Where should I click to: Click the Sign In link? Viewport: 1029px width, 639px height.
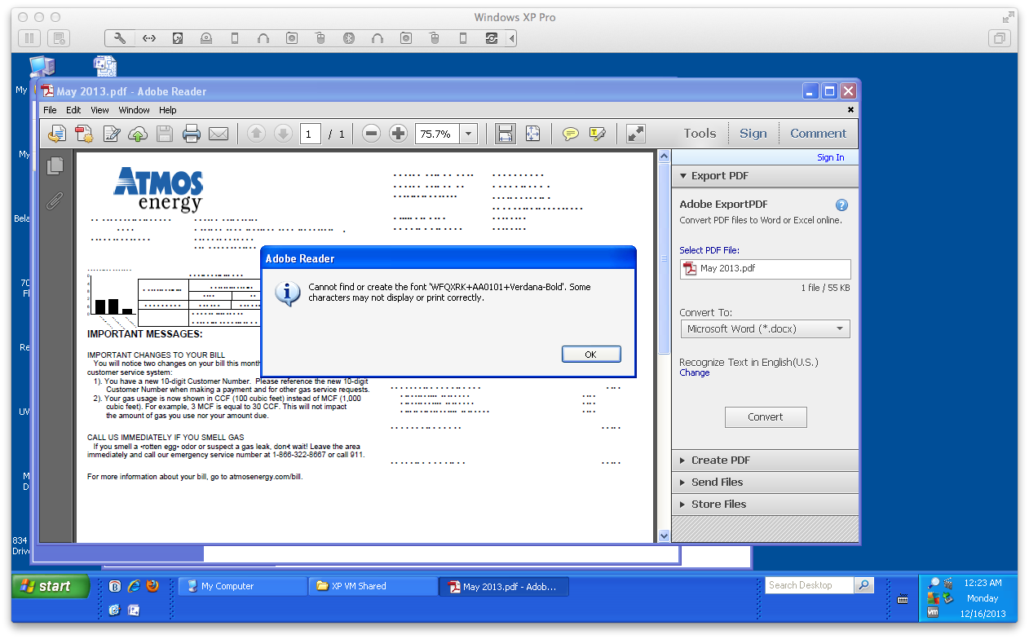click(830, 157)
